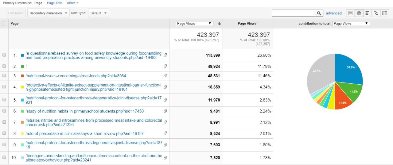Click the open-in-new-window icon for street-foods page
The image size is (393, 165).
pyautogui.click(x=165, y=76)
